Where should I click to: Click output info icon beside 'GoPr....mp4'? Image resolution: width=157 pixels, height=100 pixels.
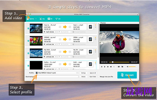click(70, 64)
